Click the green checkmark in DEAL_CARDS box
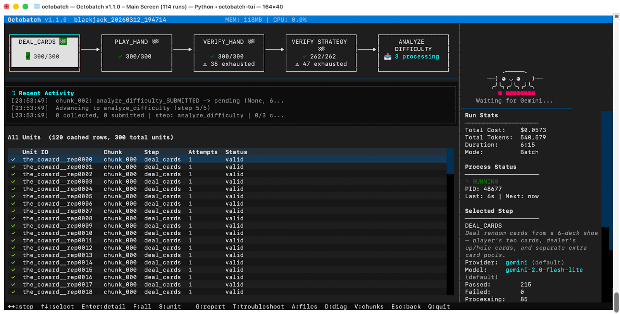The height and width of the screenshot is (314, 620). coord(28,56)
